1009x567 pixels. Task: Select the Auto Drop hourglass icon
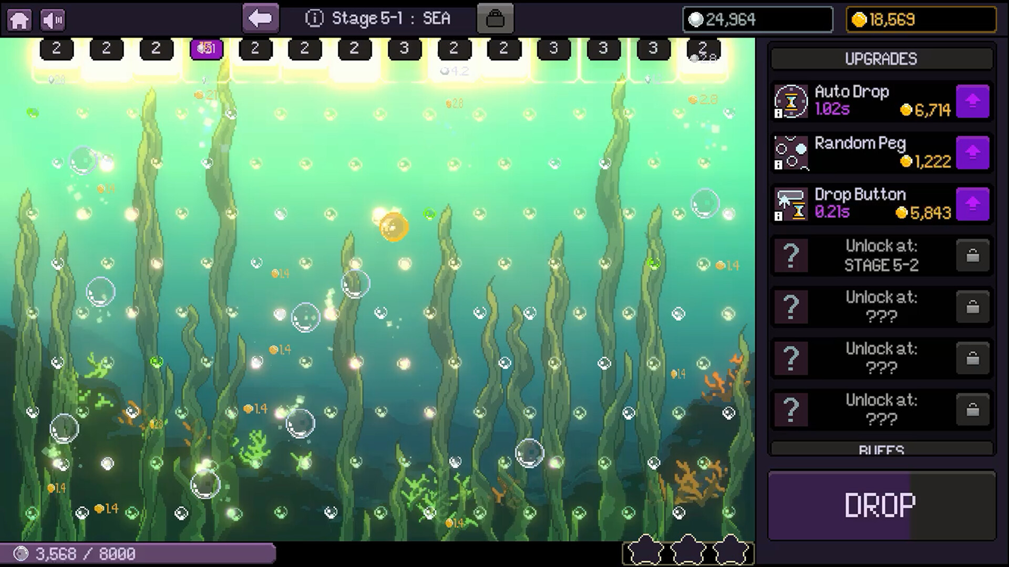(791, 101)
